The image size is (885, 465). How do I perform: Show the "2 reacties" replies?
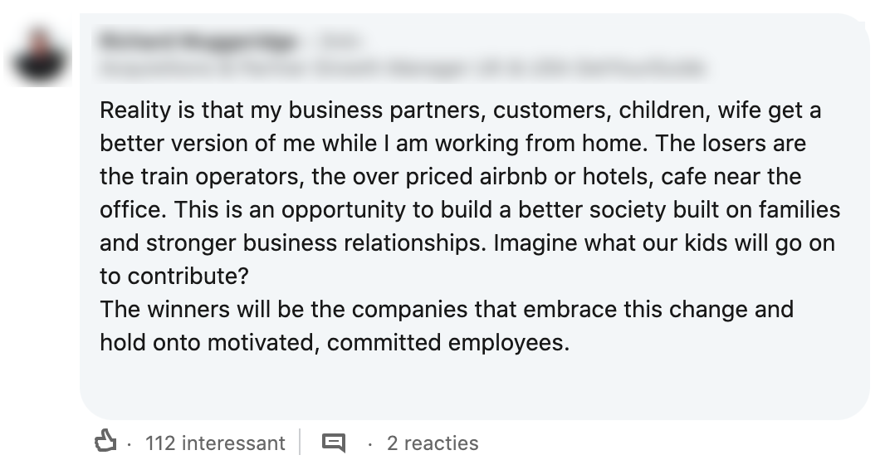coord(432,443)
